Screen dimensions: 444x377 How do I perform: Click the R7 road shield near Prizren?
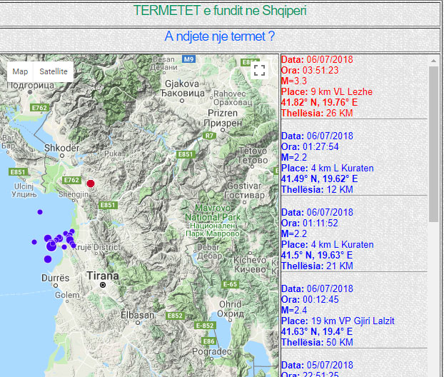click(209, 135)
